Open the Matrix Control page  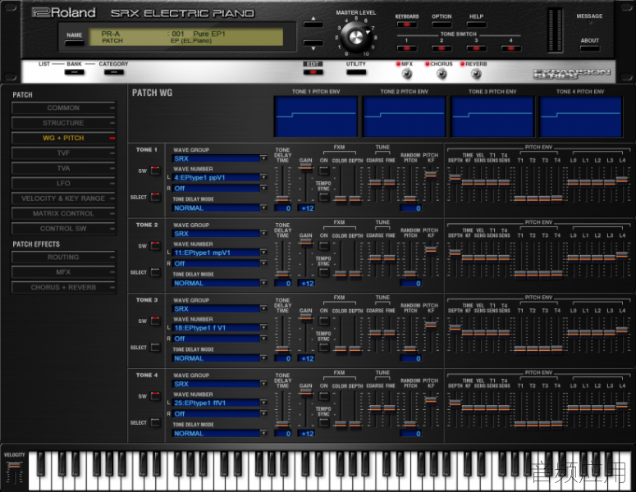[64, 213]
